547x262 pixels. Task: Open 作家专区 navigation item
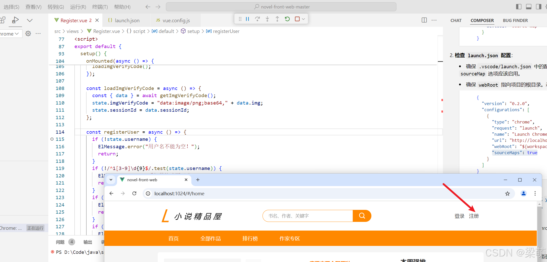coord(290,238)
